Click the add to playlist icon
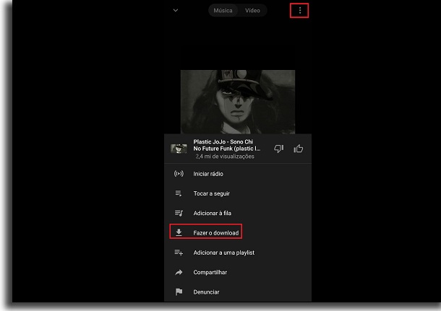 [179, 253]
